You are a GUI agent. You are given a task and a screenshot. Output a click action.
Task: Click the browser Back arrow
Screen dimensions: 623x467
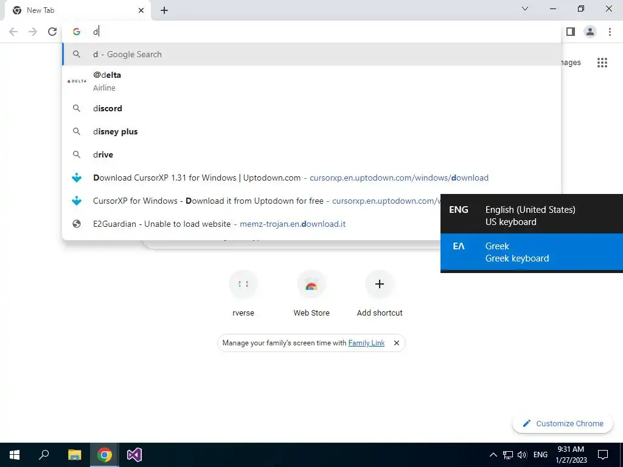click(x=13, y=32)
